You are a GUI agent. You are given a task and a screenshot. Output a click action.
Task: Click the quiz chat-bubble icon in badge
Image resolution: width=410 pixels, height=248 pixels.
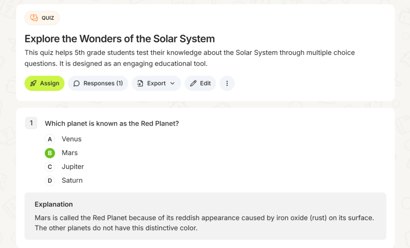point(34,18)
